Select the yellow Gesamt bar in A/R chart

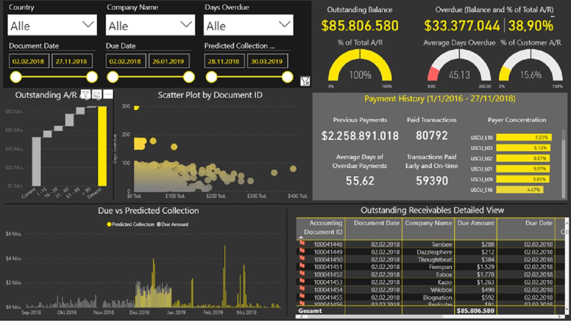pos(102,146)
